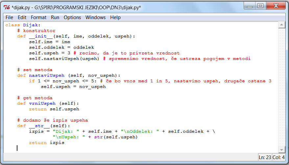This screenshot has height=165, width=289.
Task: Click the vertical scrollbar track
Action: coord(281,86)
